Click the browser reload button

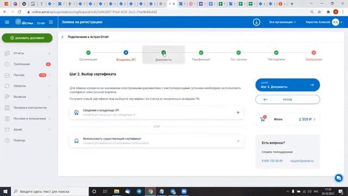click(20, 12)
